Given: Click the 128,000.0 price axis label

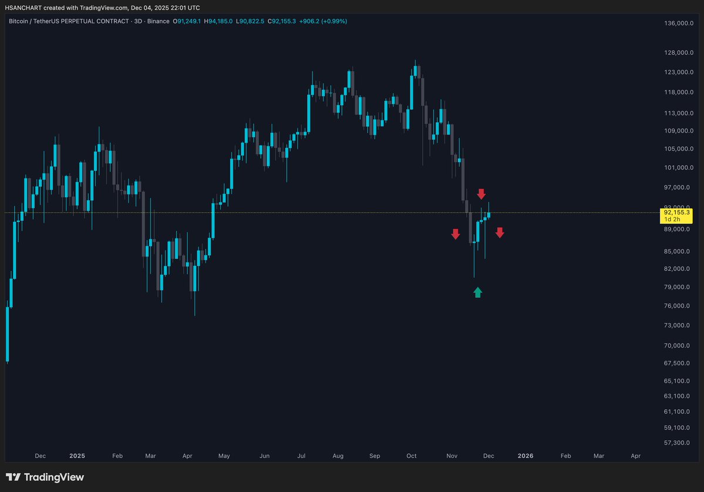Looking at the screenshot, I should click(x=679, y=52).
